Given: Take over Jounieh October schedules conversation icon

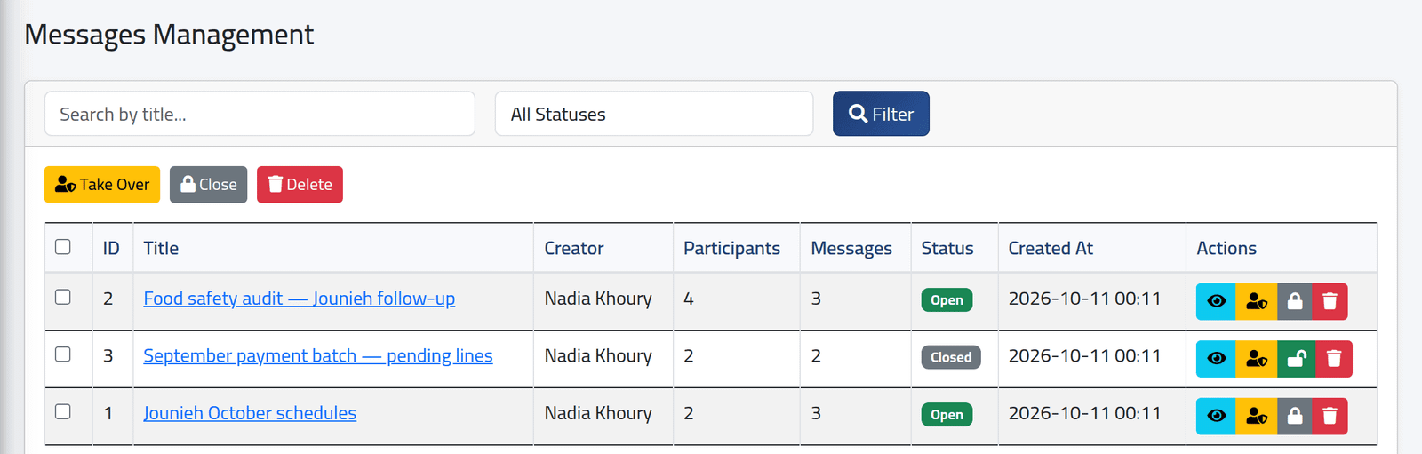Looking at the screenshot, I should pyautogui.click(x=1257, y=416).
